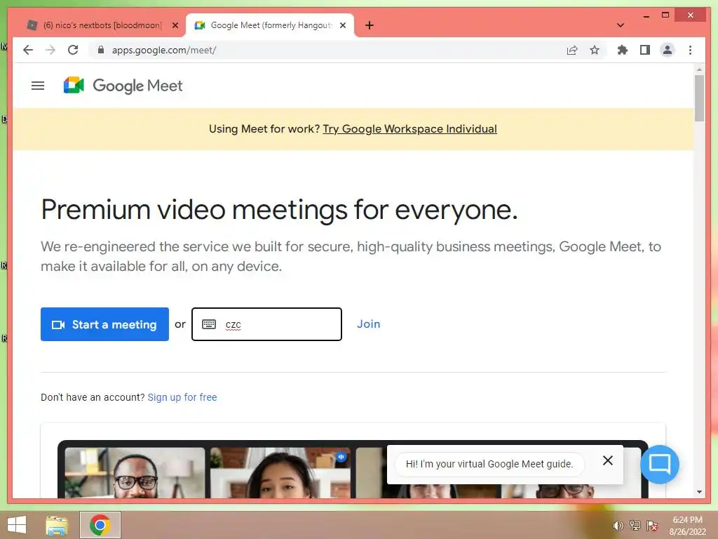Open the hamburger main menu
This screenshot has height=539, width=718.
[38, 86]
